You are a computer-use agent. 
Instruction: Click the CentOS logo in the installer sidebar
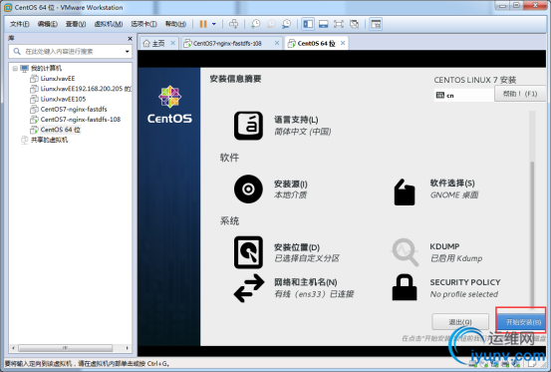click(x=169, y=105)
